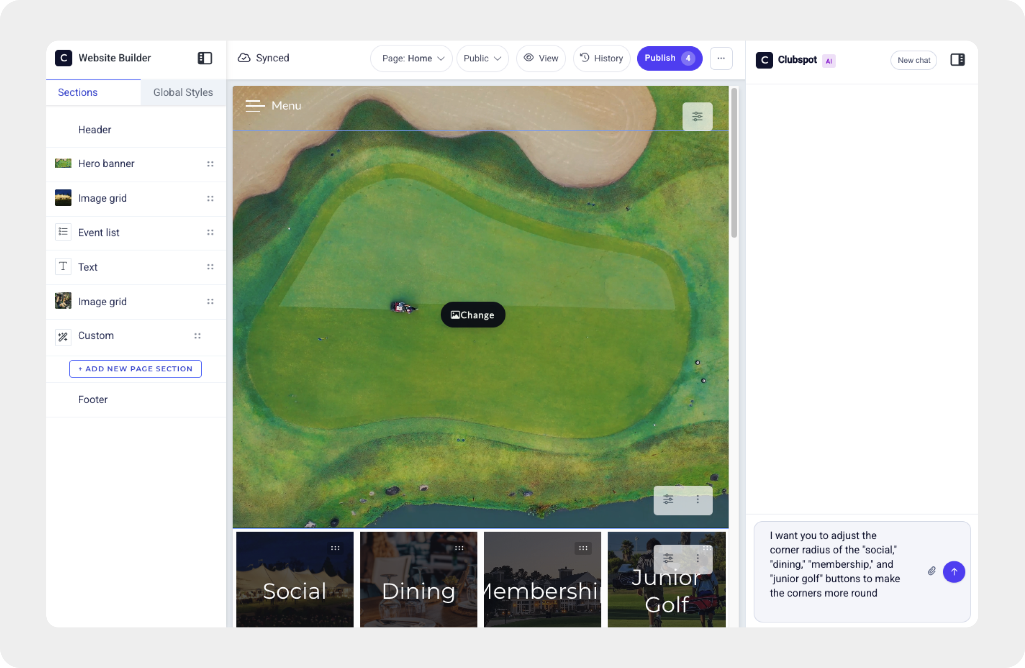Click the Text section row label
Image resolution: width=1025 pixels, height=668 pixels.
tap(87, 267)
